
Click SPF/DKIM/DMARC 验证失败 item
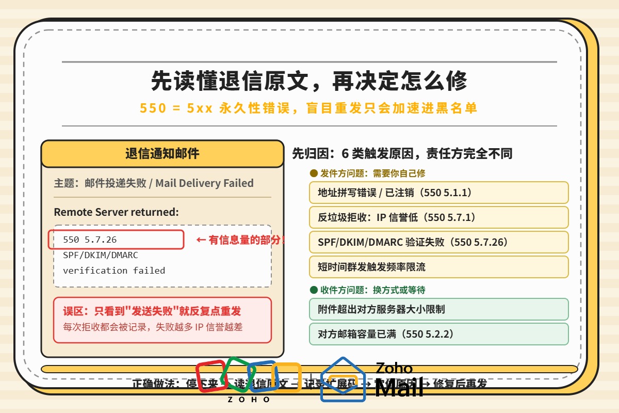[x=439, y=242]
